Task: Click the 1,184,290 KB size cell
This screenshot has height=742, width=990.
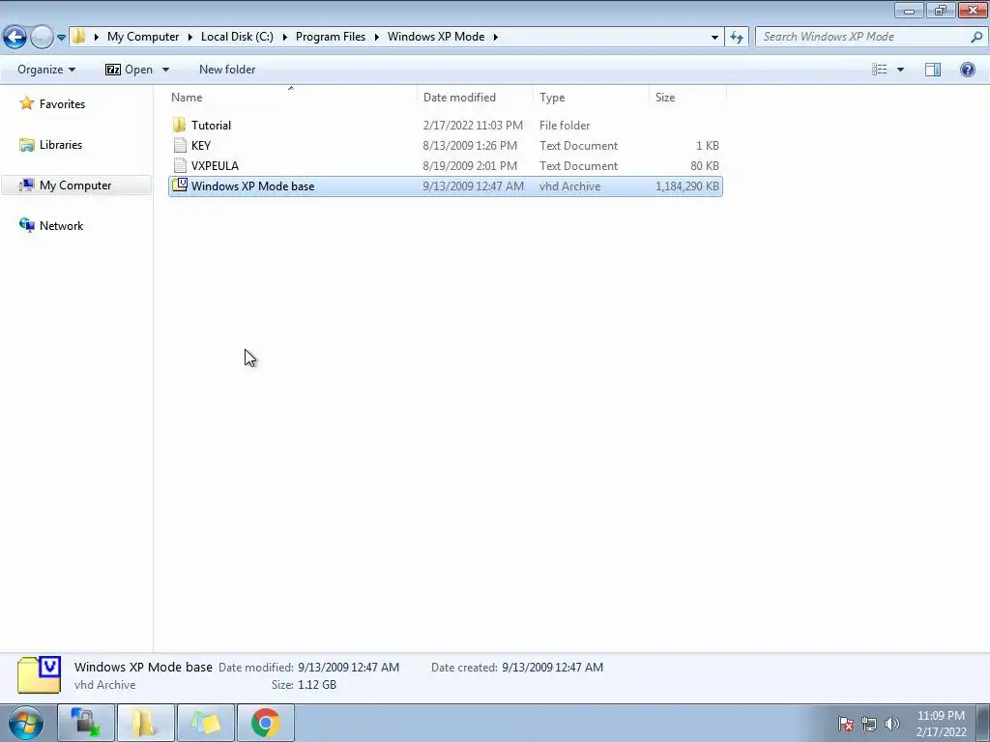Action: (687, 186)
